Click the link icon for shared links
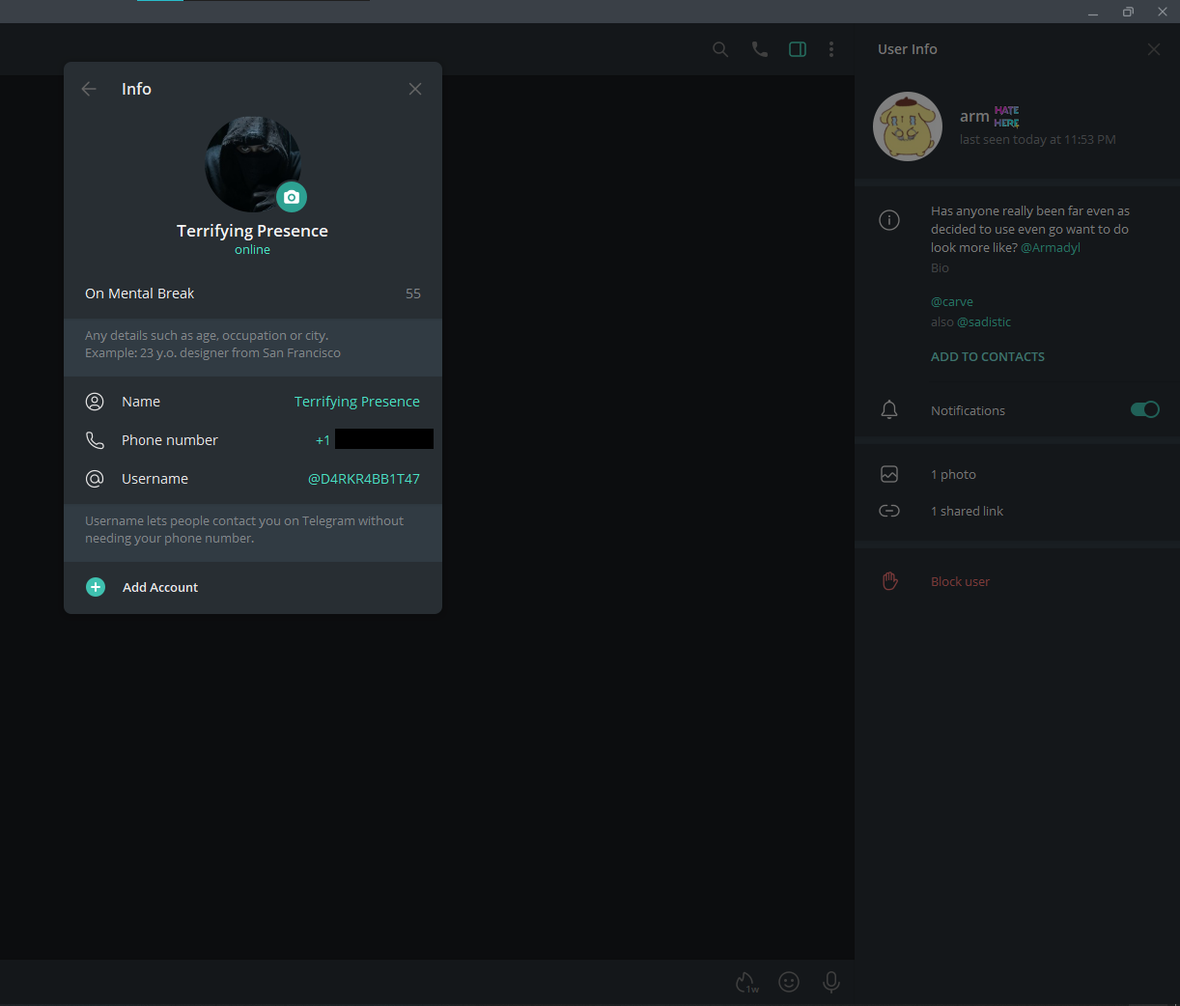Screen dimensions: 1180x1006 pyautogui.click(x=889, y=511)
